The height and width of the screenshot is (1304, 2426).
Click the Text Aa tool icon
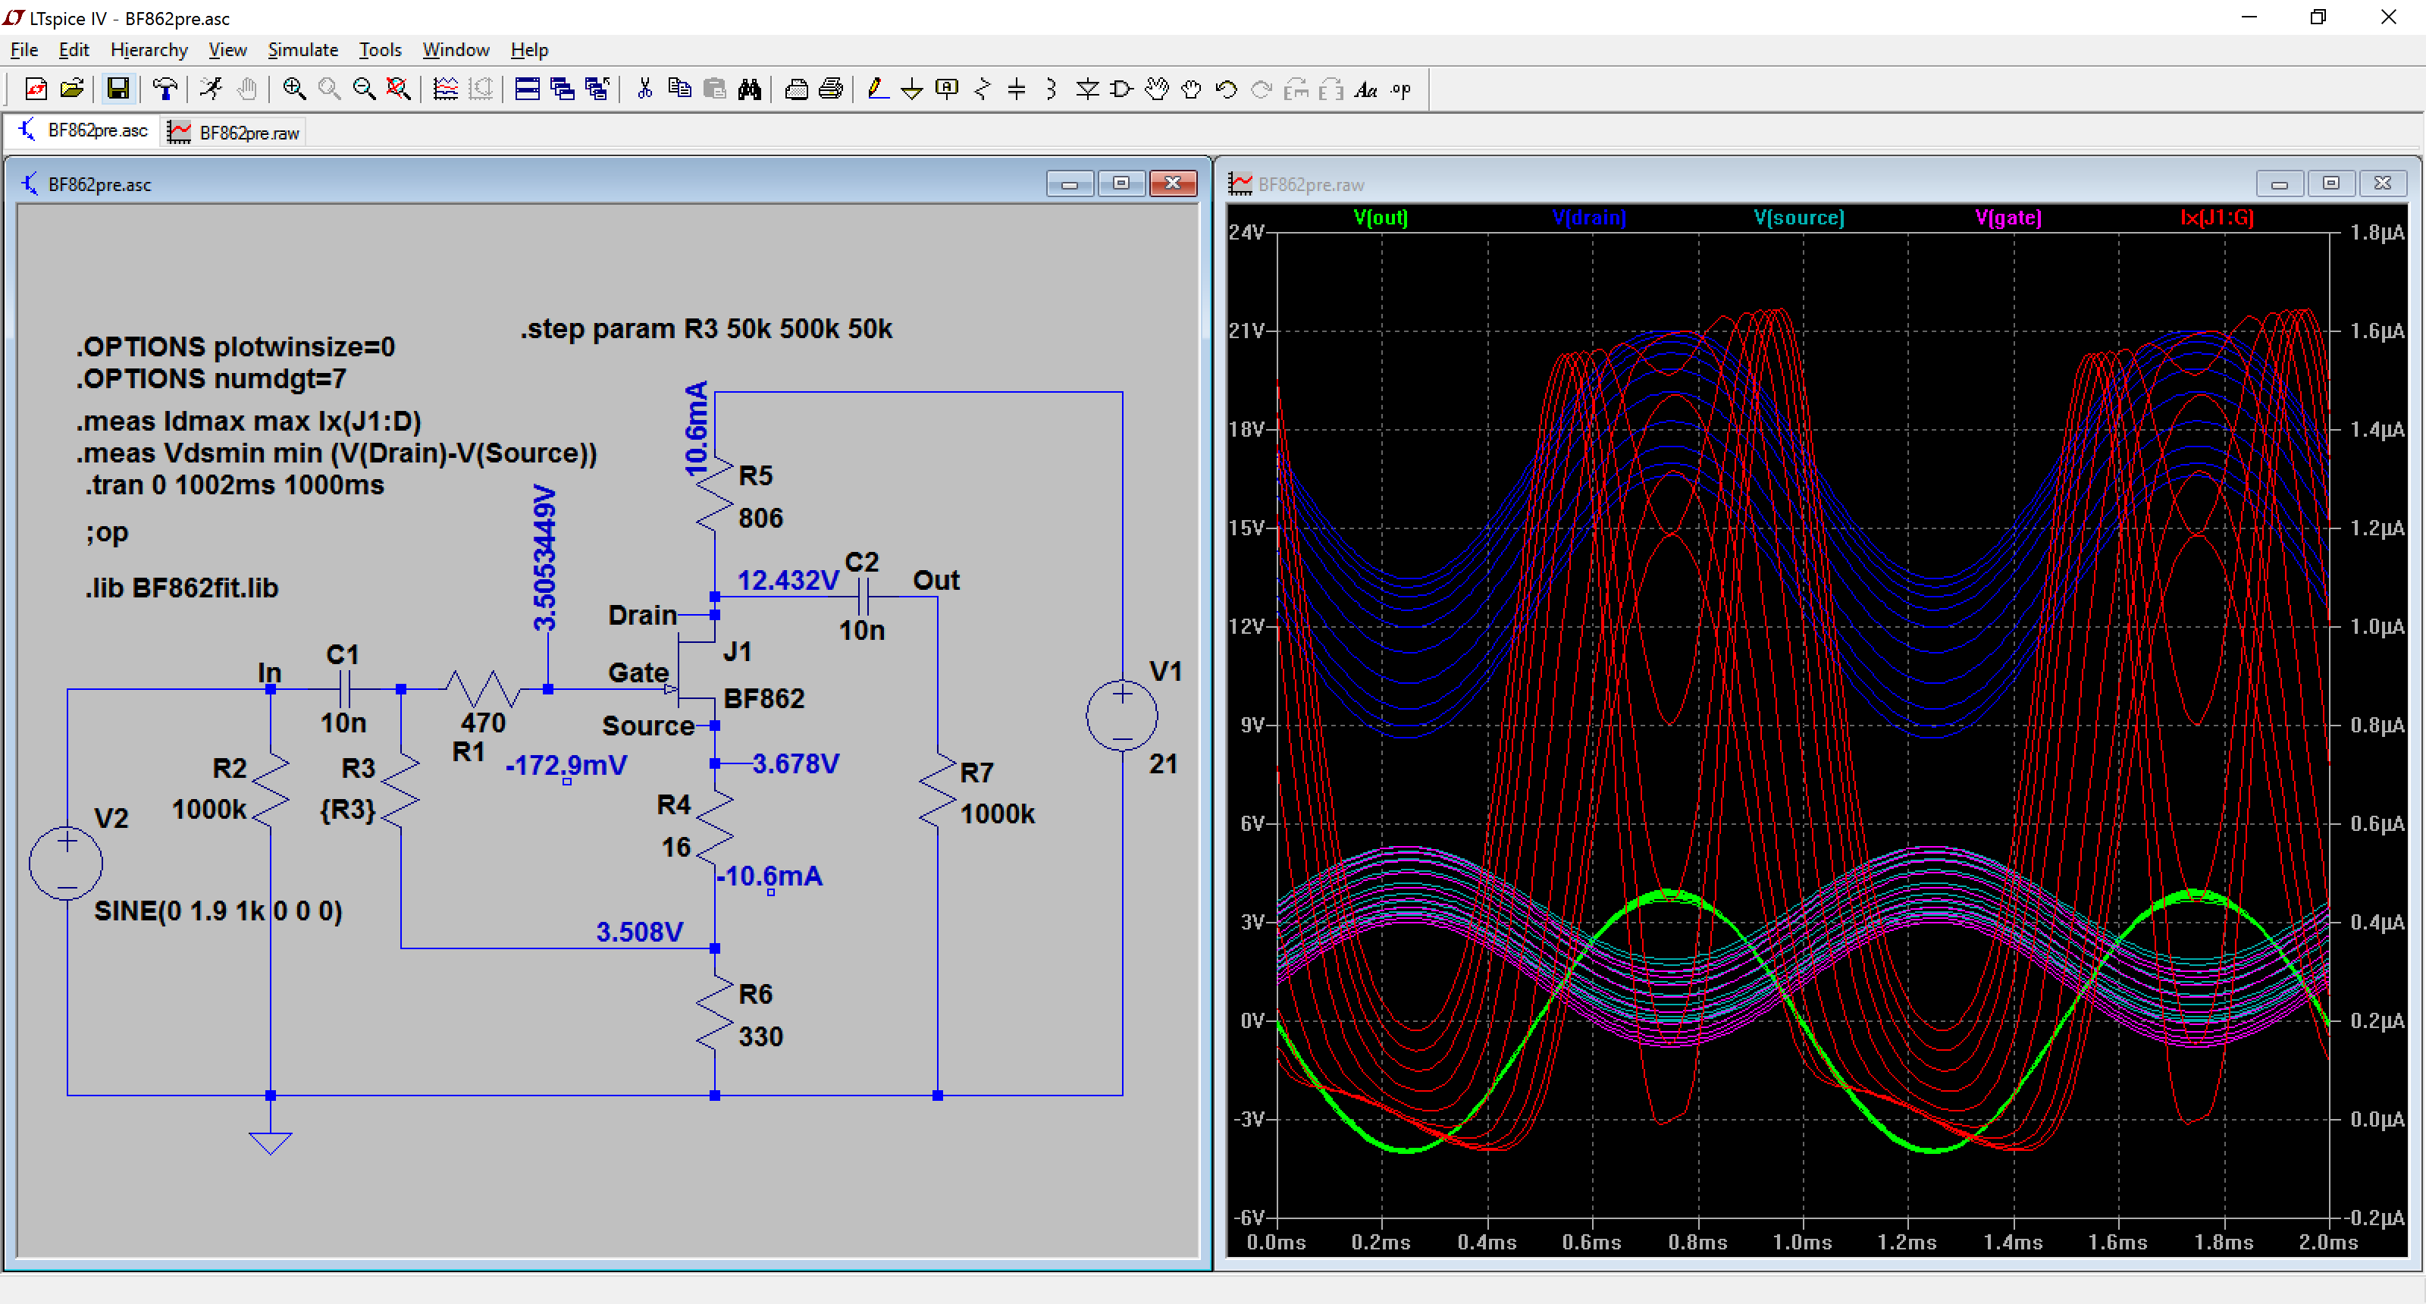[x=1365, y=89]
